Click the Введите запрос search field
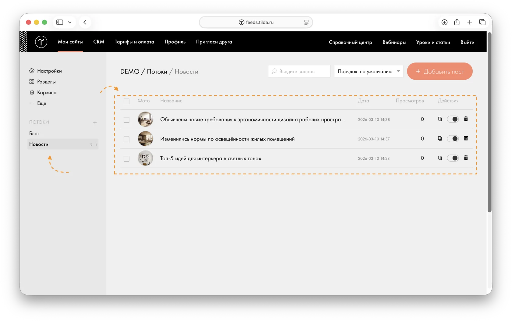 299,71
